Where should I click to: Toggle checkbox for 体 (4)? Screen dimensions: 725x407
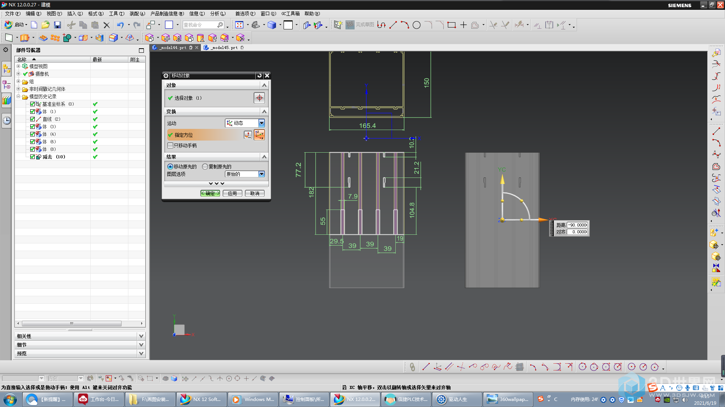32,134
